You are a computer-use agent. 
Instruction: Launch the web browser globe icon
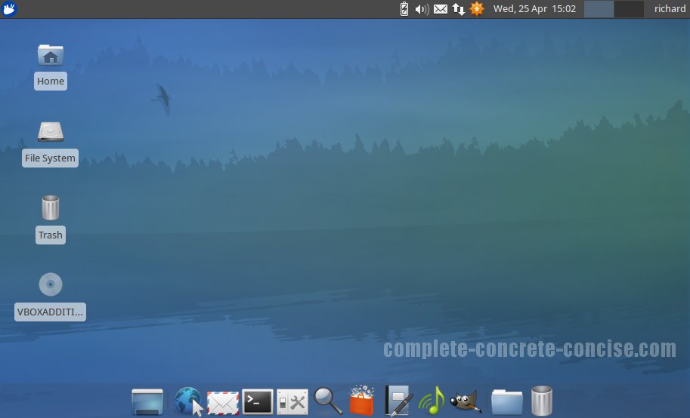(x=188, y=401)
